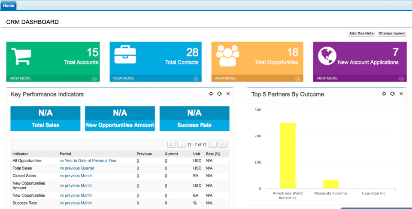This screenshot has width=412, height=209.
Task: Click the shopping cart icon on Total Accounts
Action: [21, 56]
